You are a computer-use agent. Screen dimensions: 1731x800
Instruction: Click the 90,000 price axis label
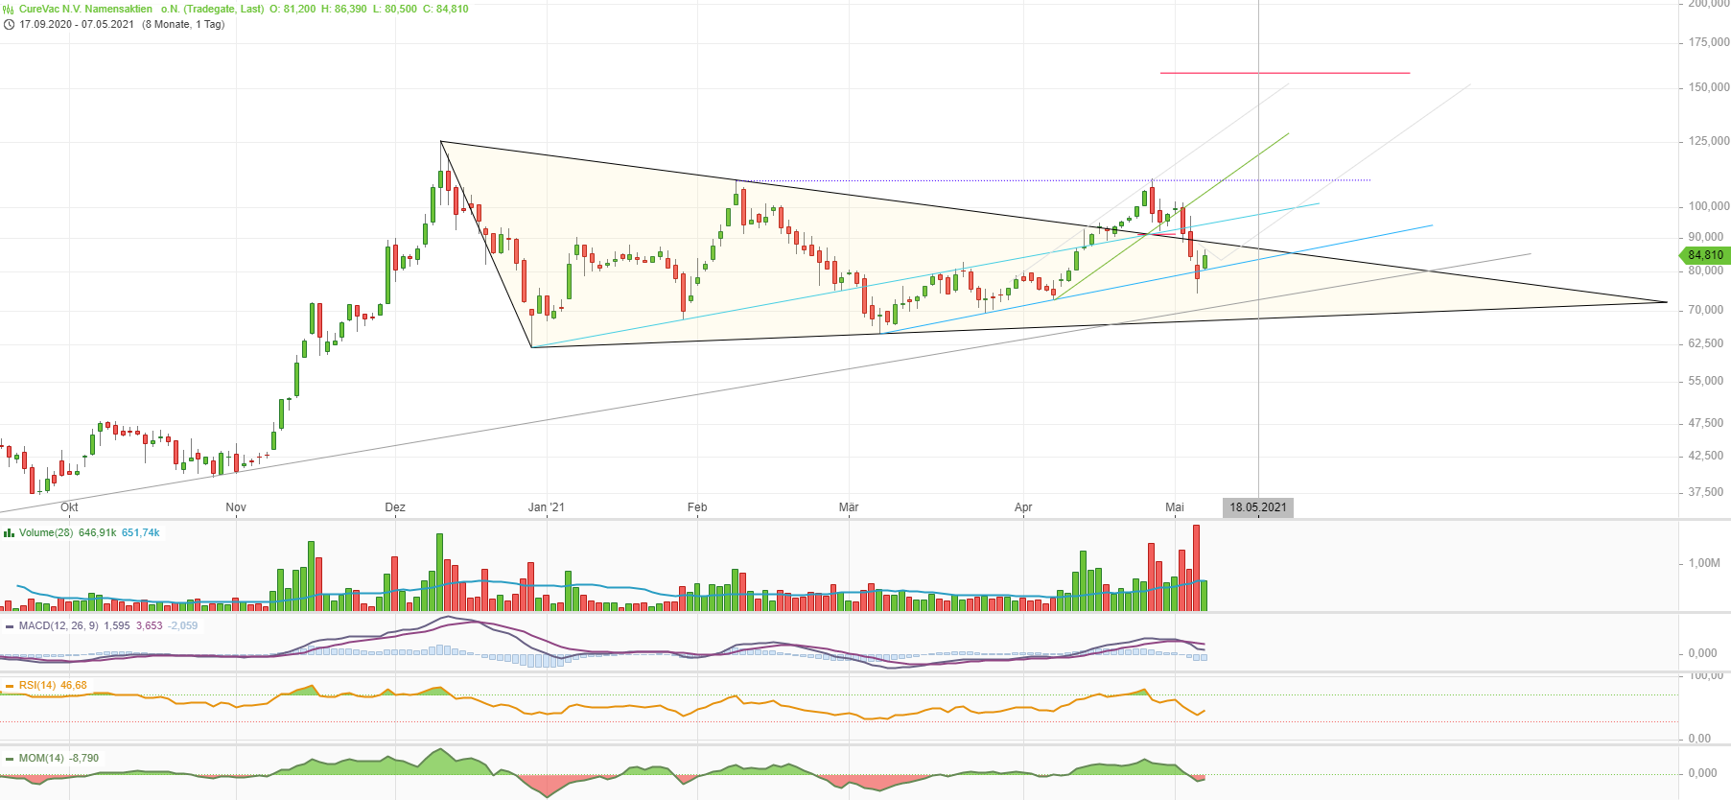[1706, 237]
